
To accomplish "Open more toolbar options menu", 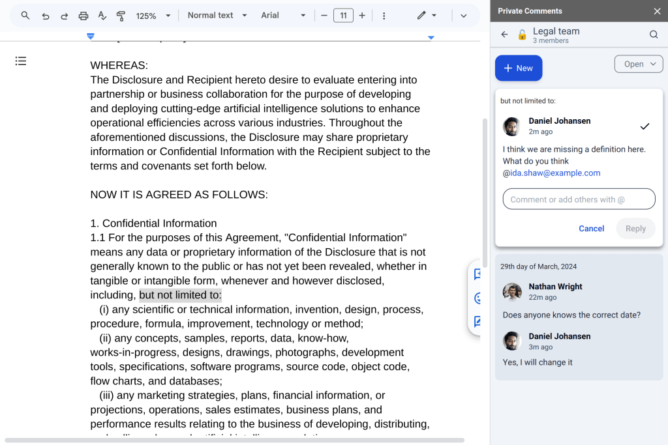I will click(384, 16).
